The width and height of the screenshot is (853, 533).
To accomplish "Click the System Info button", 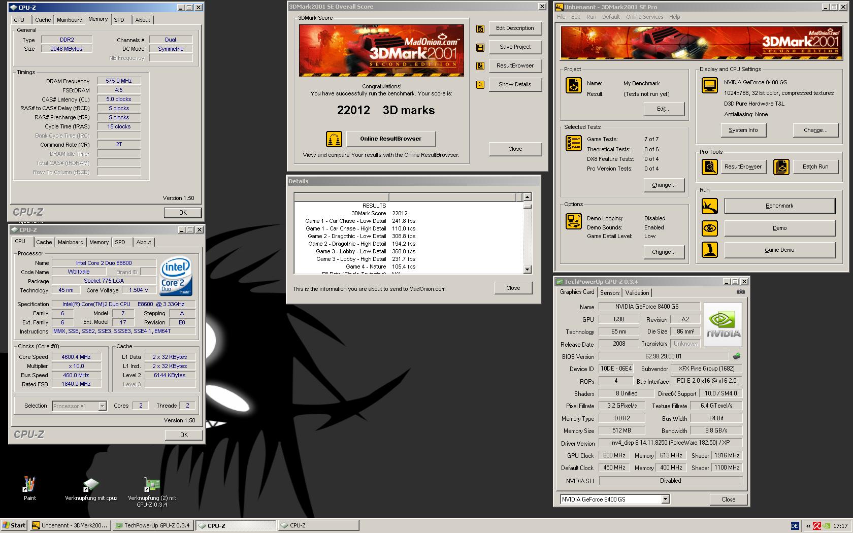I will click(743, 130).
